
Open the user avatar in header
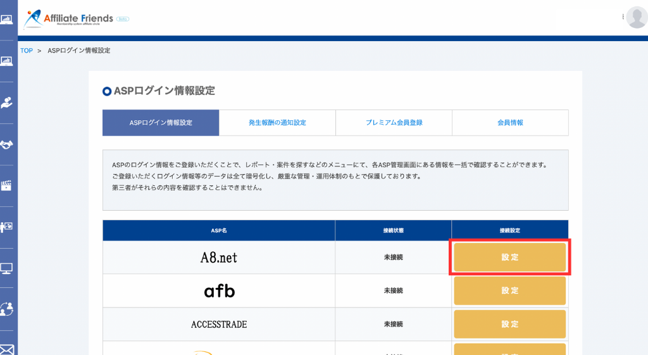(x=637, y=17)
